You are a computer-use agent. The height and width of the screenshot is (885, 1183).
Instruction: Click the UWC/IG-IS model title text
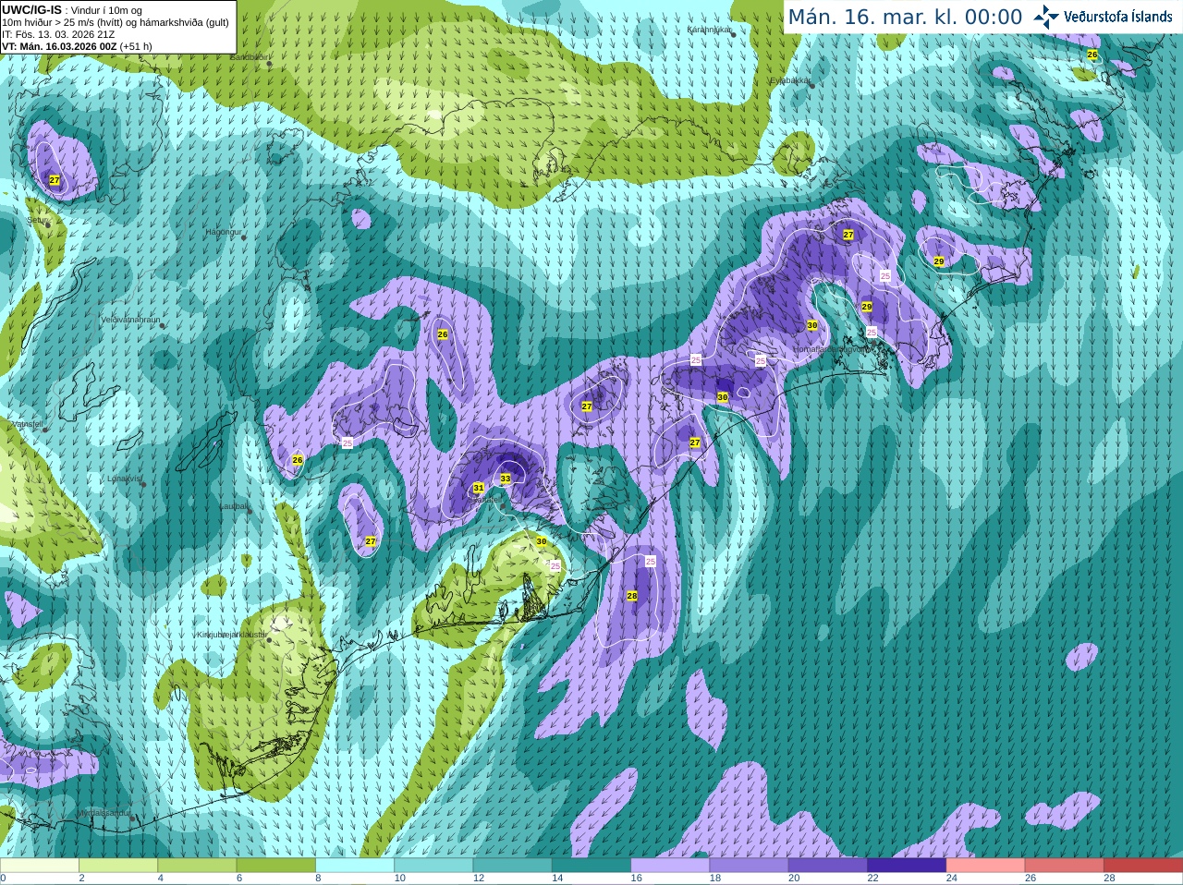[31, 10]
